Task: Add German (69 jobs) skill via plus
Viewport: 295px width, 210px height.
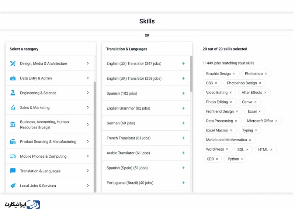Action: (183, 123)
